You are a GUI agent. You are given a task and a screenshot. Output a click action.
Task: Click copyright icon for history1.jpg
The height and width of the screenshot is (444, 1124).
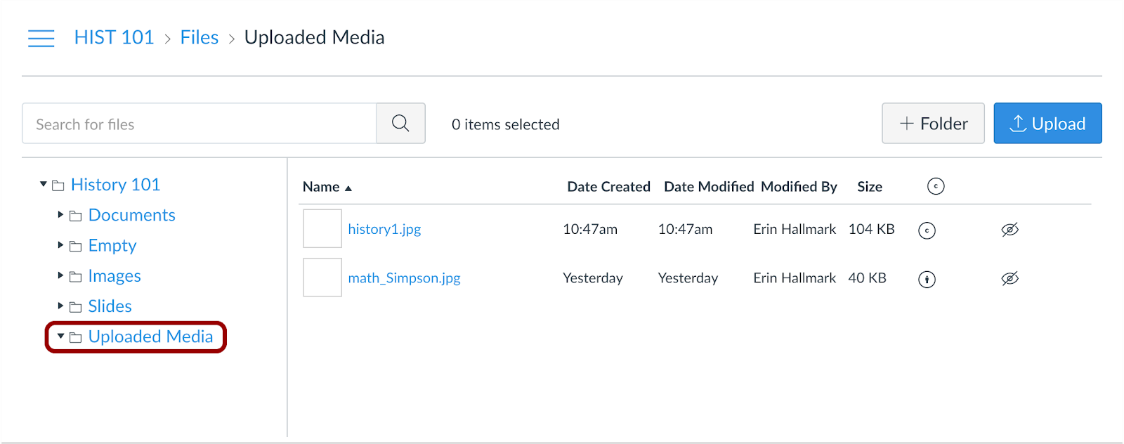[927, 230]
